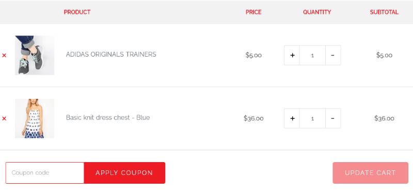Remove Basic knit dress from cart
413x194 pixels.
pyautogui.click(x=4, y=119)
